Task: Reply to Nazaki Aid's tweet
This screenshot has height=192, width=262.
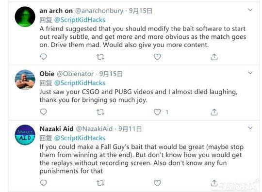Action: [x=44, y=183]
